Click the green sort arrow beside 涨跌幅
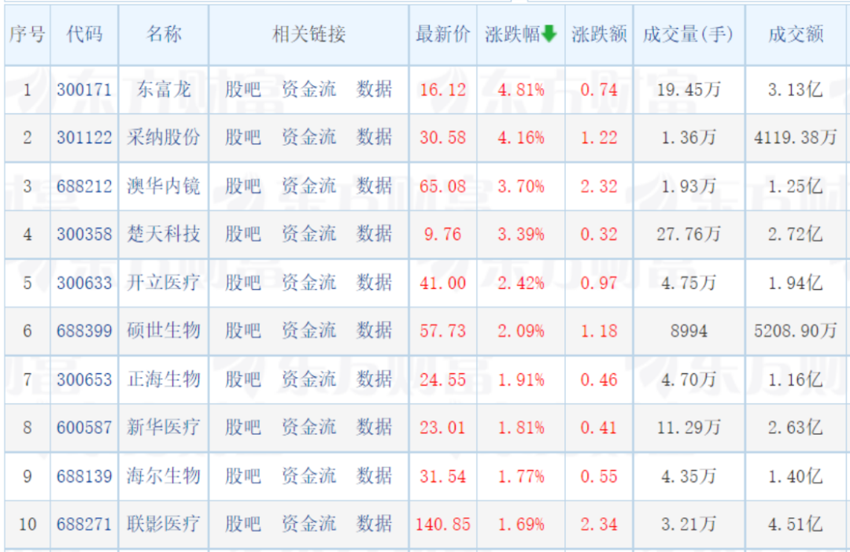This screenshot has height=552, width=850. 549,33
